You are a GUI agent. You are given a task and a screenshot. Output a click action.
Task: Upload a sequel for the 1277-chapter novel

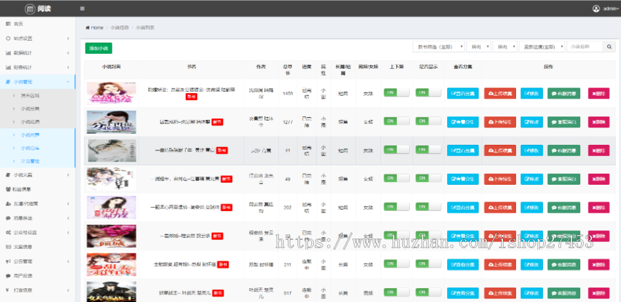pos(500,122)
